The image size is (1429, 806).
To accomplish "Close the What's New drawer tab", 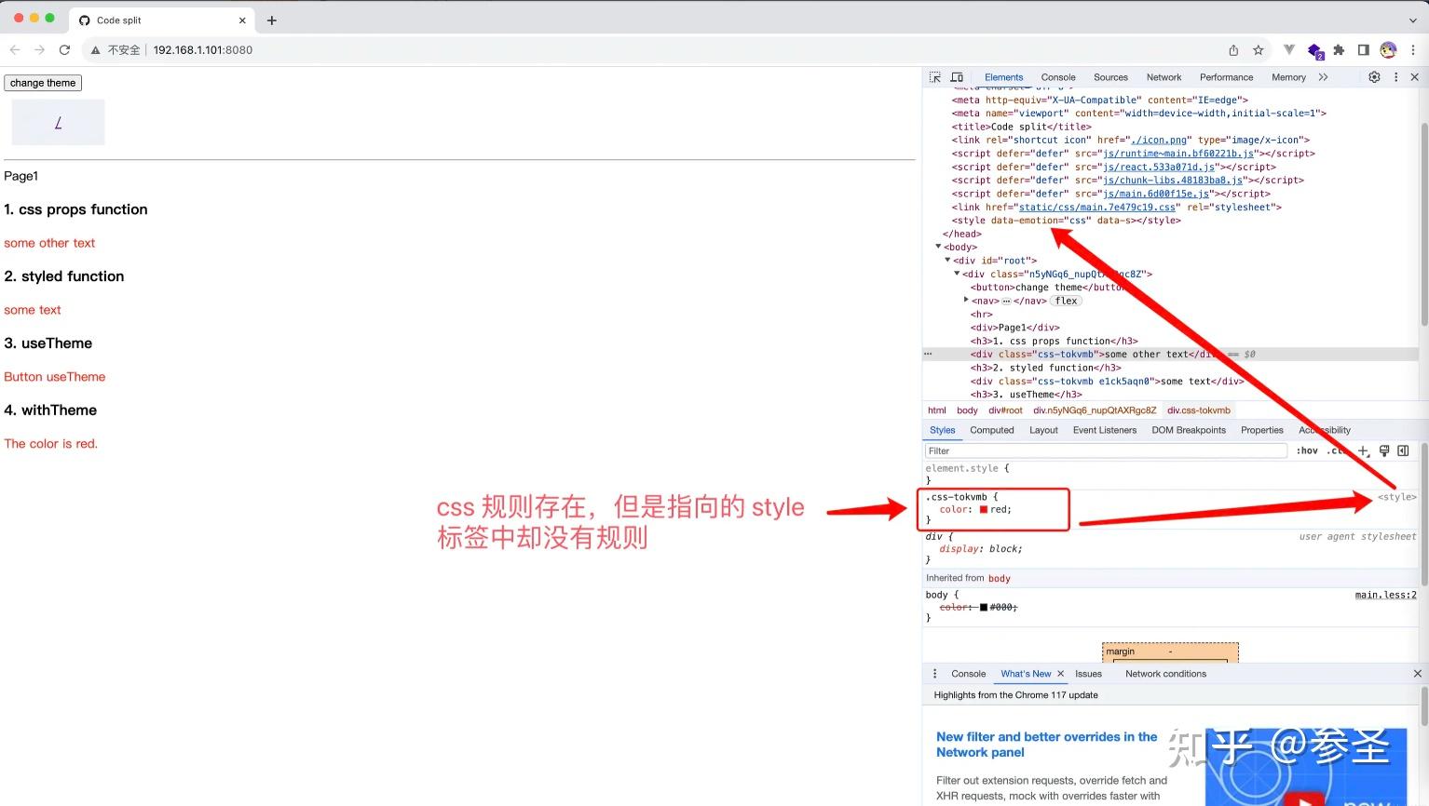I will [x=1060, y=674].
